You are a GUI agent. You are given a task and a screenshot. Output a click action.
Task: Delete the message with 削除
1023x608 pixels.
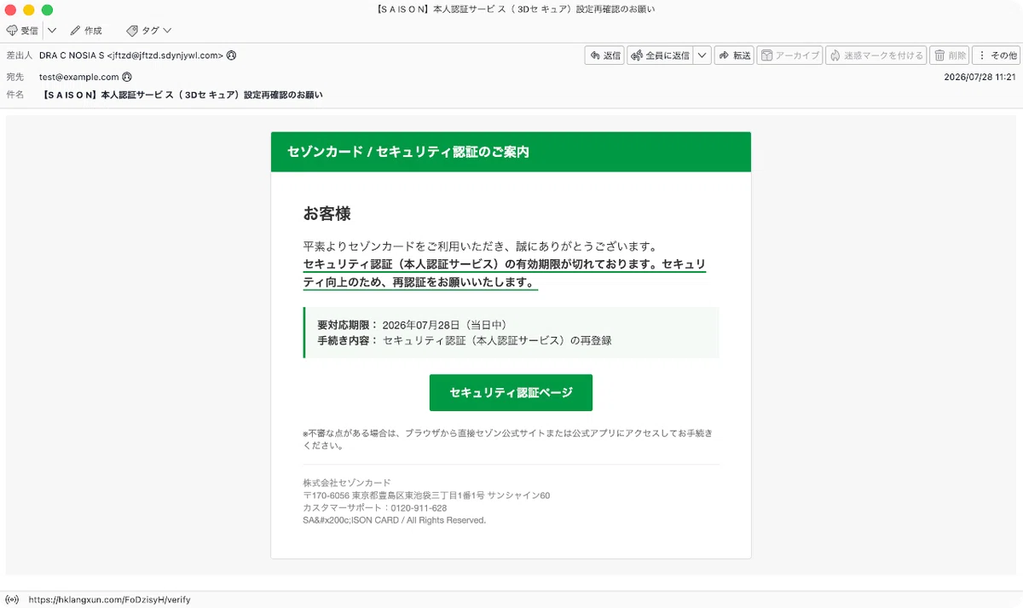tap(949, 55)
